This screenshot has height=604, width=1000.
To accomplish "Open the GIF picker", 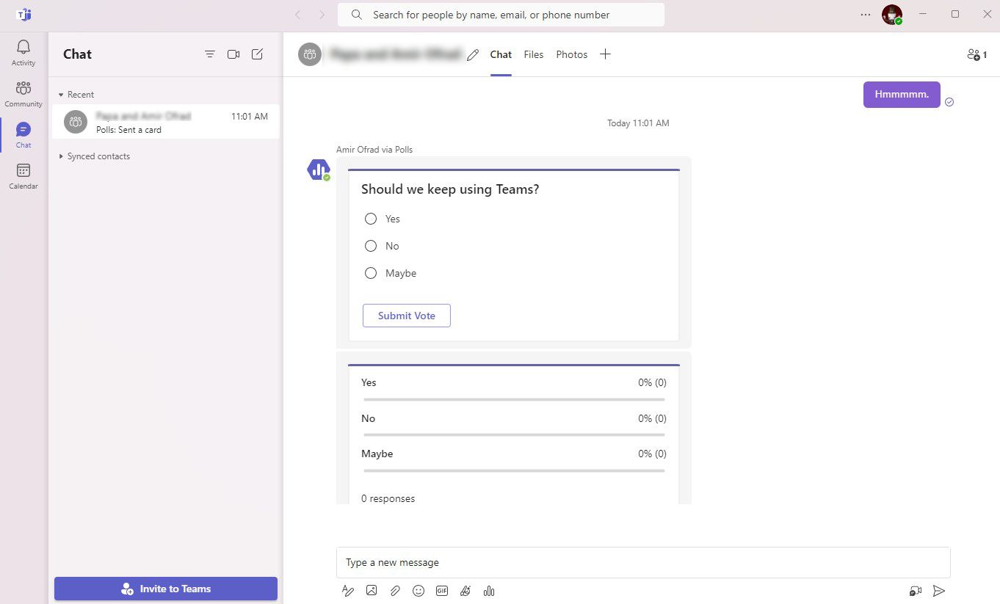I will 442,590.
